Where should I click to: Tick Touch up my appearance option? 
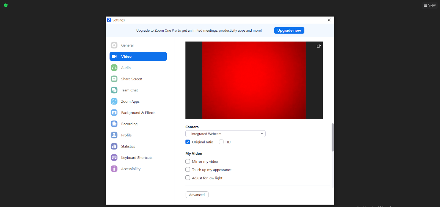(x=188, y=170)
